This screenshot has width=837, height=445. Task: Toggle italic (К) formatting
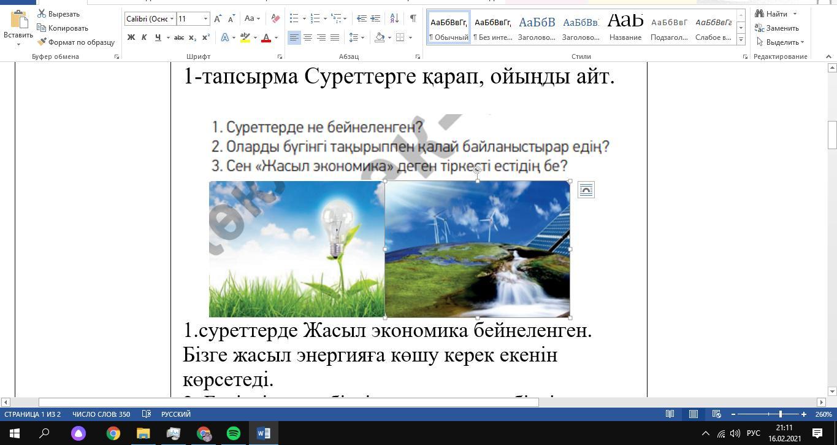coord(144,37)
